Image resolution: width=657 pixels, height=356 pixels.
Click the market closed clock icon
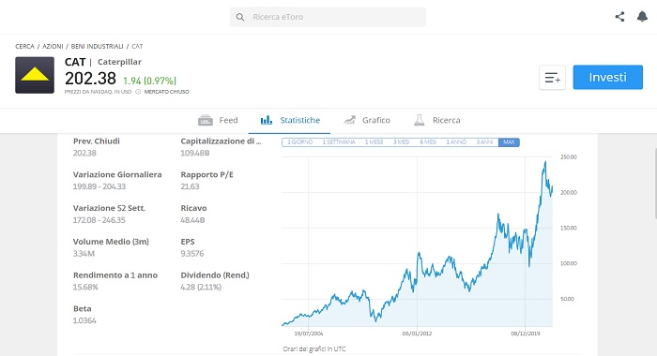pos(138,92)
